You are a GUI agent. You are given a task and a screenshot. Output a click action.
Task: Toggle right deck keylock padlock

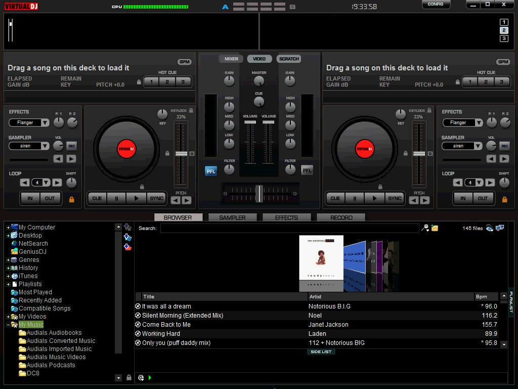429,110
